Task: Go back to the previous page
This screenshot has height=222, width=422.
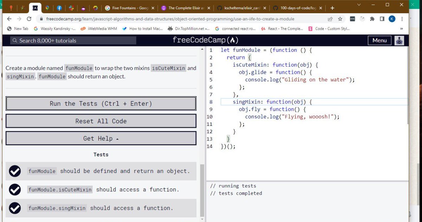Action: click(x=9, y=19)
